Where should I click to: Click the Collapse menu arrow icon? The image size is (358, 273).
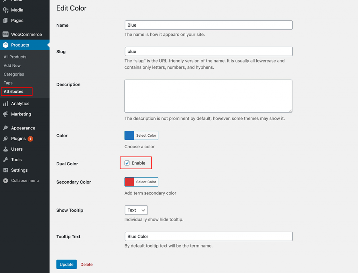tap(6, 181)
